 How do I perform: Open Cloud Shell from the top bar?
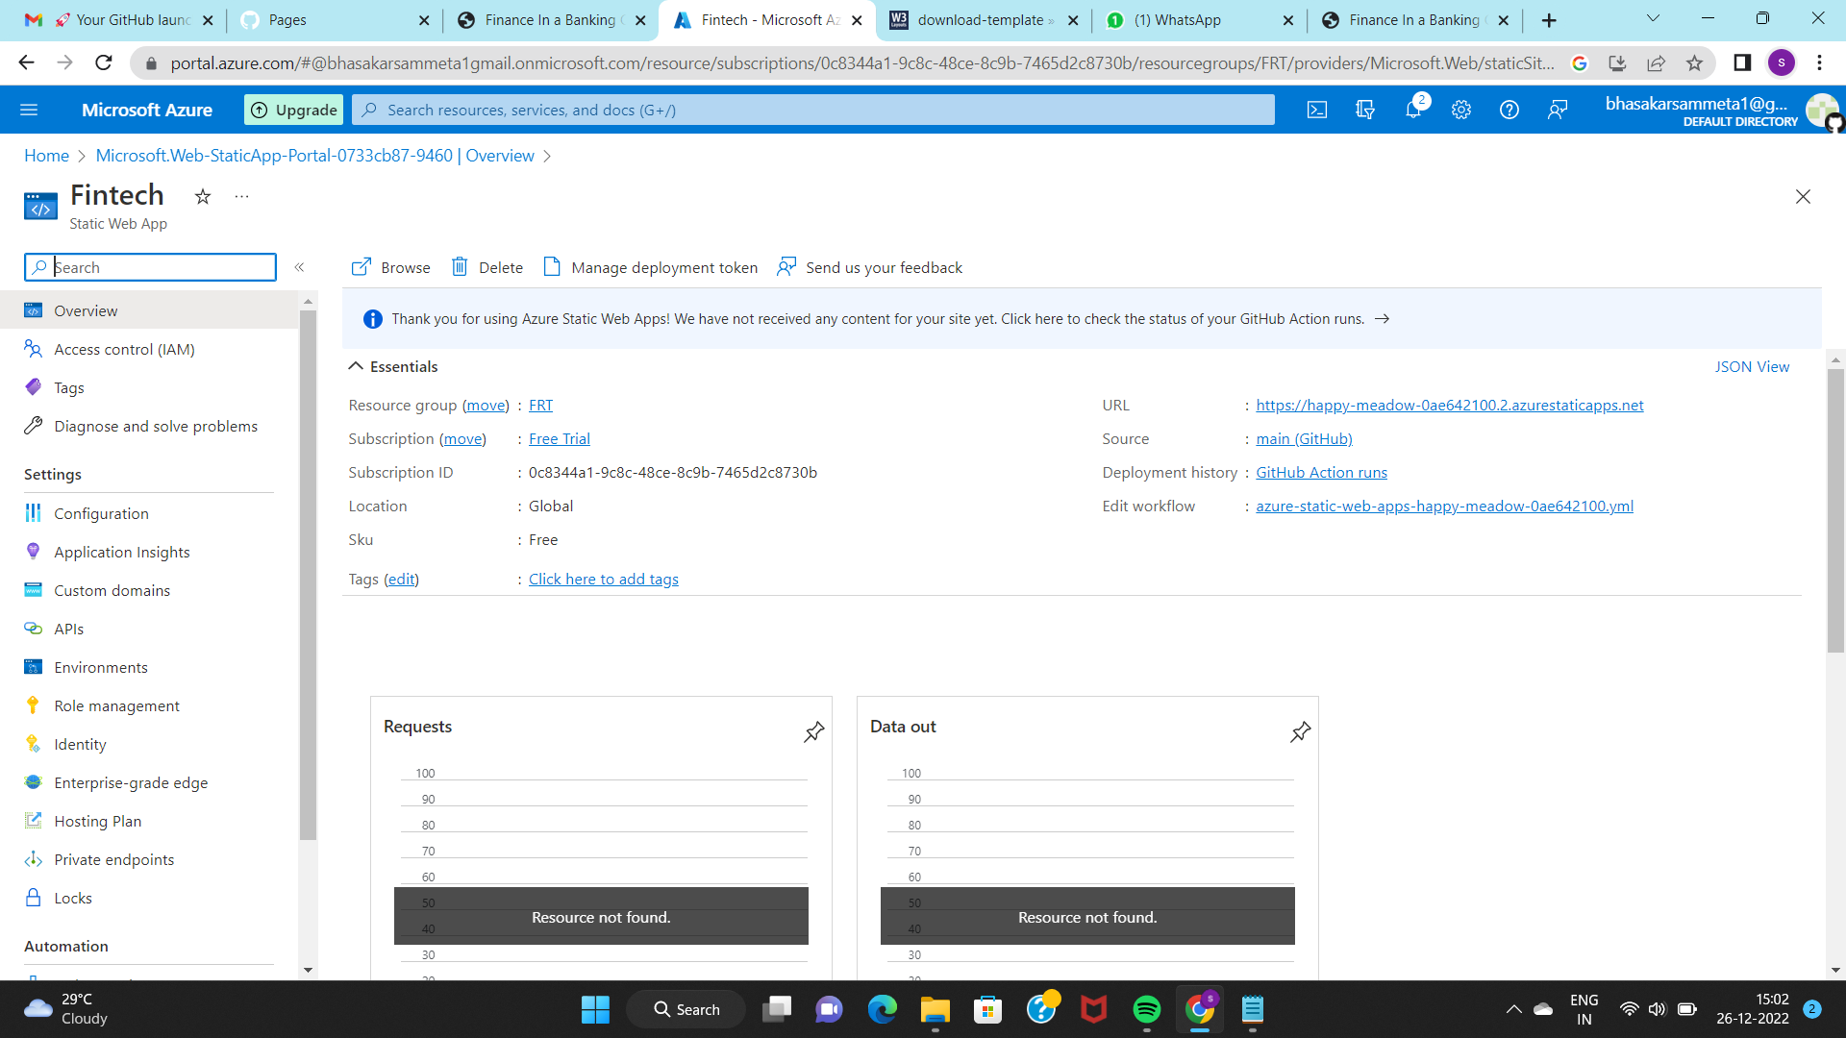pos(1316,110)
